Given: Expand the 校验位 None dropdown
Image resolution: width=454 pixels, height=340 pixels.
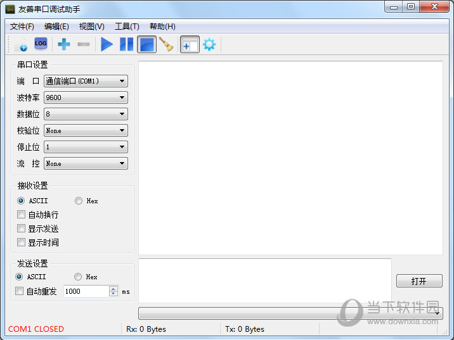Looking at the screenshot, I should click(x=86, y=130).
